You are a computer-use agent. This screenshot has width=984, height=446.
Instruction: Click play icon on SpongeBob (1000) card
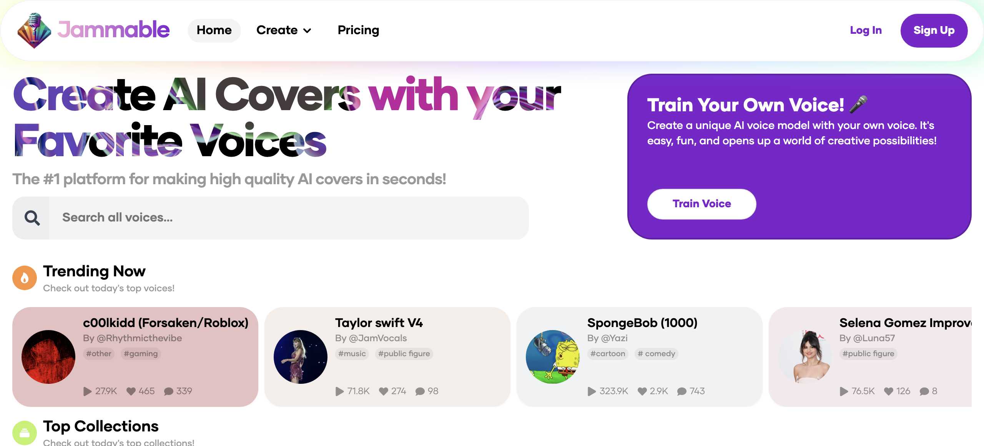(592, 391)
